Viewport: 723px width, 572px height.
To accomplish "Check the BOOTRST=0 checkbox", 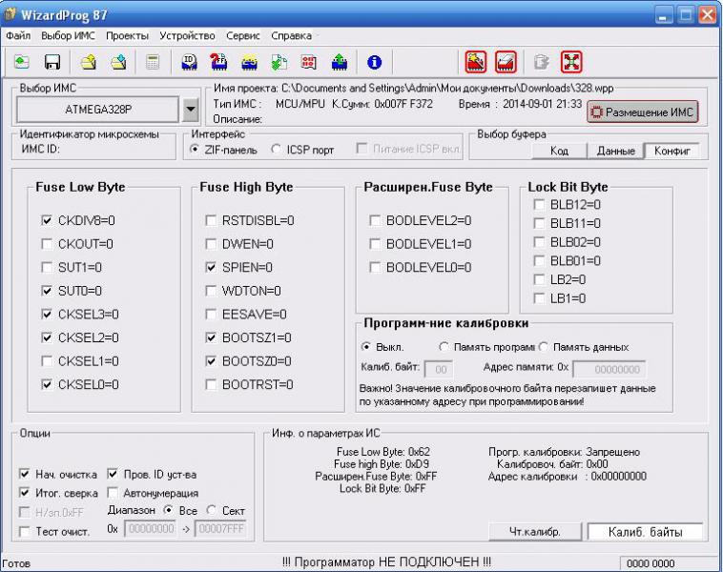I will pos(211,384).
